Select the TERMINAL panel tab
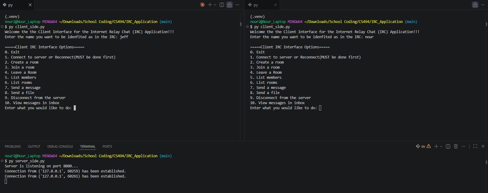The width and height of the screenshot is (488, 193). coord(88,146)
